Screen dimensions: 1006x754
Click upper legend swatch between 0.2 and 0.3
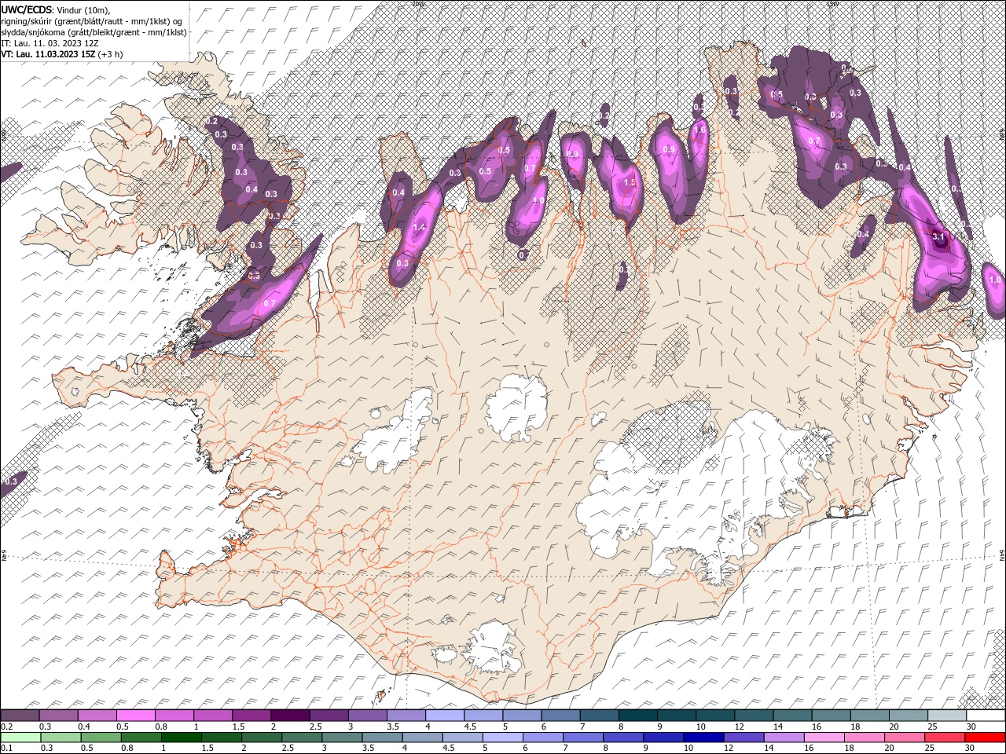[20, 716]
